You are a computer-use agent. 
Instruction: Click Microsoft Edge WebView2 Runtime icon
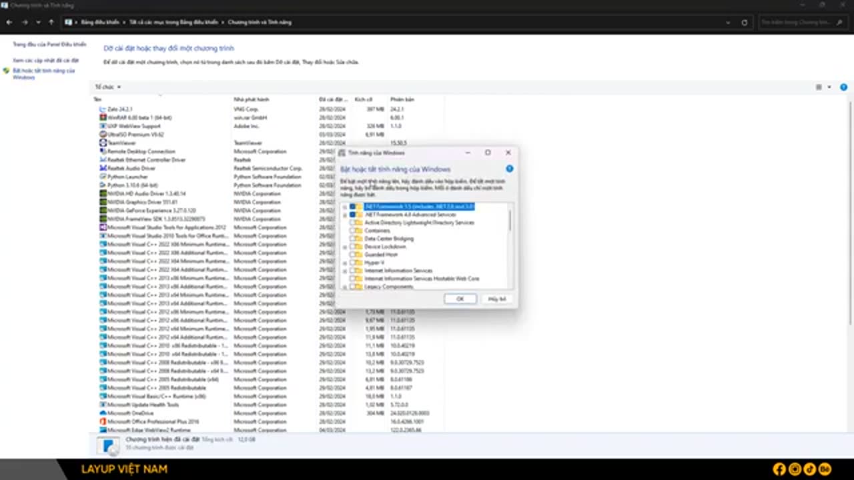[x=103, y=430]
